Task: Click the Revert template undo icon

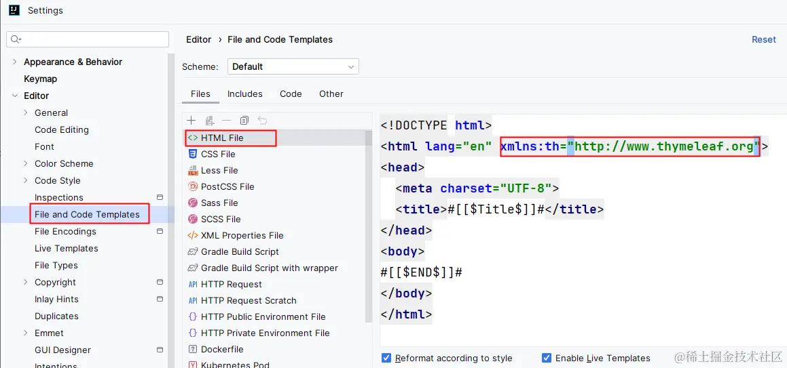Action: coord(262,120)
